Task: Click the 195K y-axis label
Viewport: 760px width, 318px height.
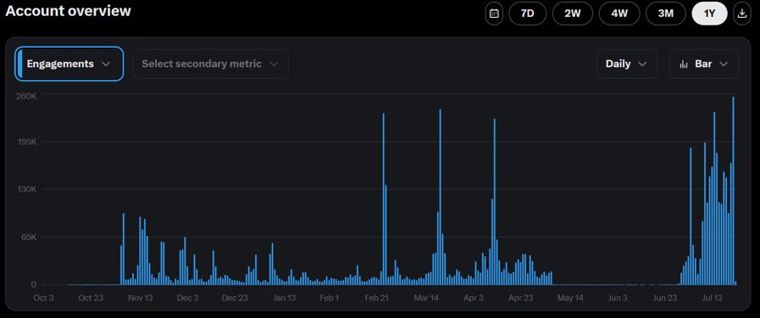Action: [x=26, y=142]
